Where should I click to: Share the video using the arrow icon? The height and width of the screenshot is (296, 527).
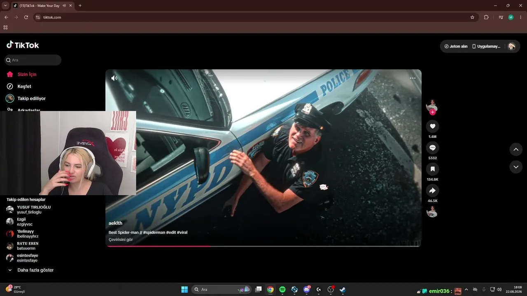[432, 190]
